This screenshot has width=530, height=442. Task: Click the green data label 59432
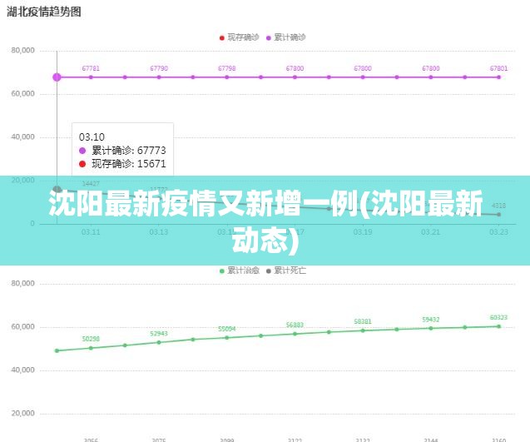tap(431, 320)
